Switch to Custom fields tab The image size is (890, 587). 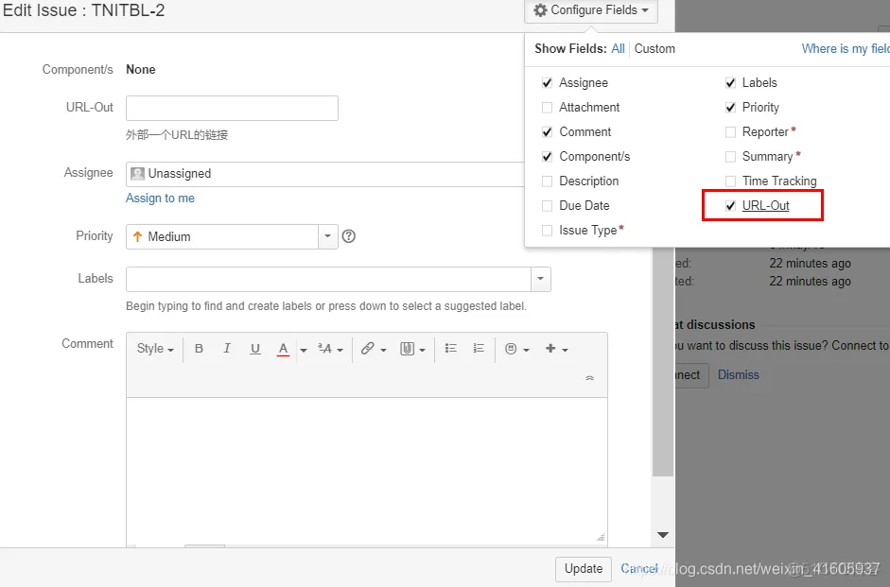tap(654, 49)
